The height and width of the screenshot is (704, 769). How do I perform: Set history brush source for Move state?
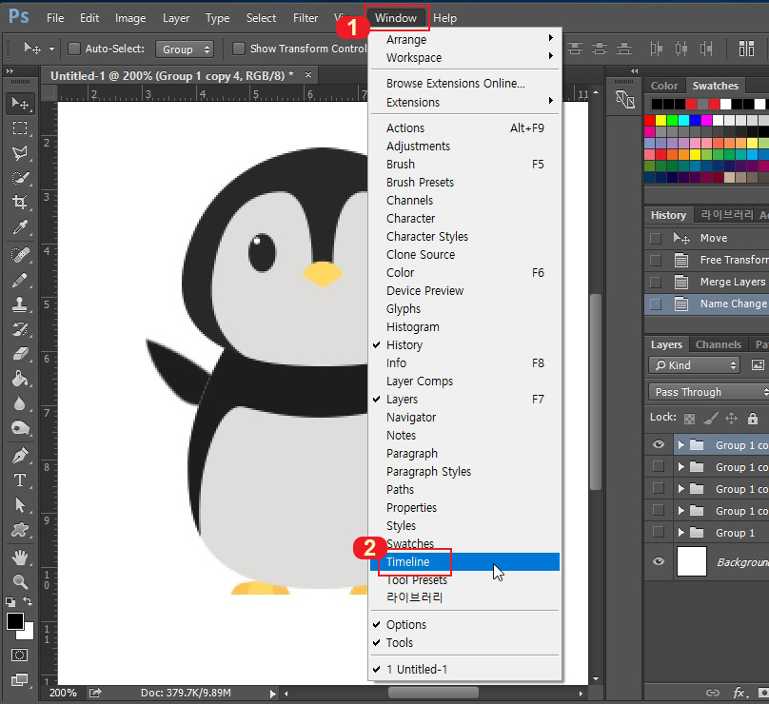coord(655,238)
